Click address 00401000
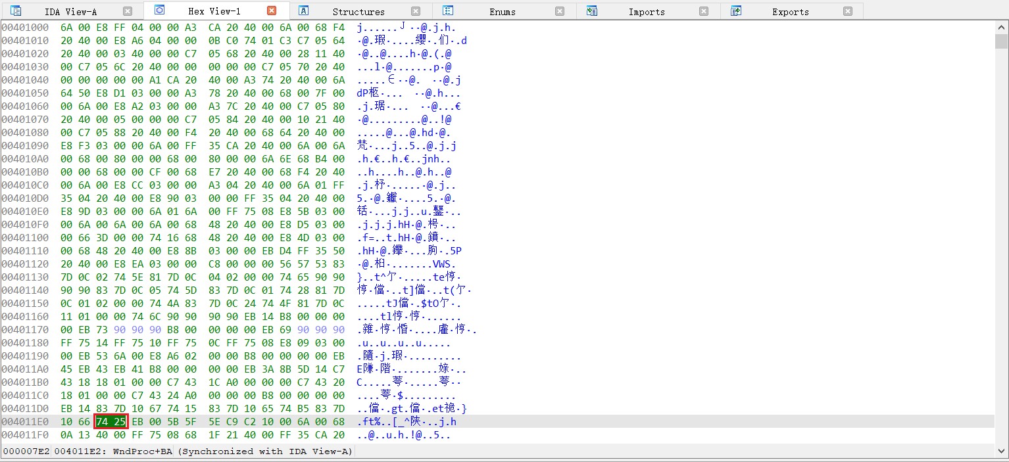 [25, 28]
